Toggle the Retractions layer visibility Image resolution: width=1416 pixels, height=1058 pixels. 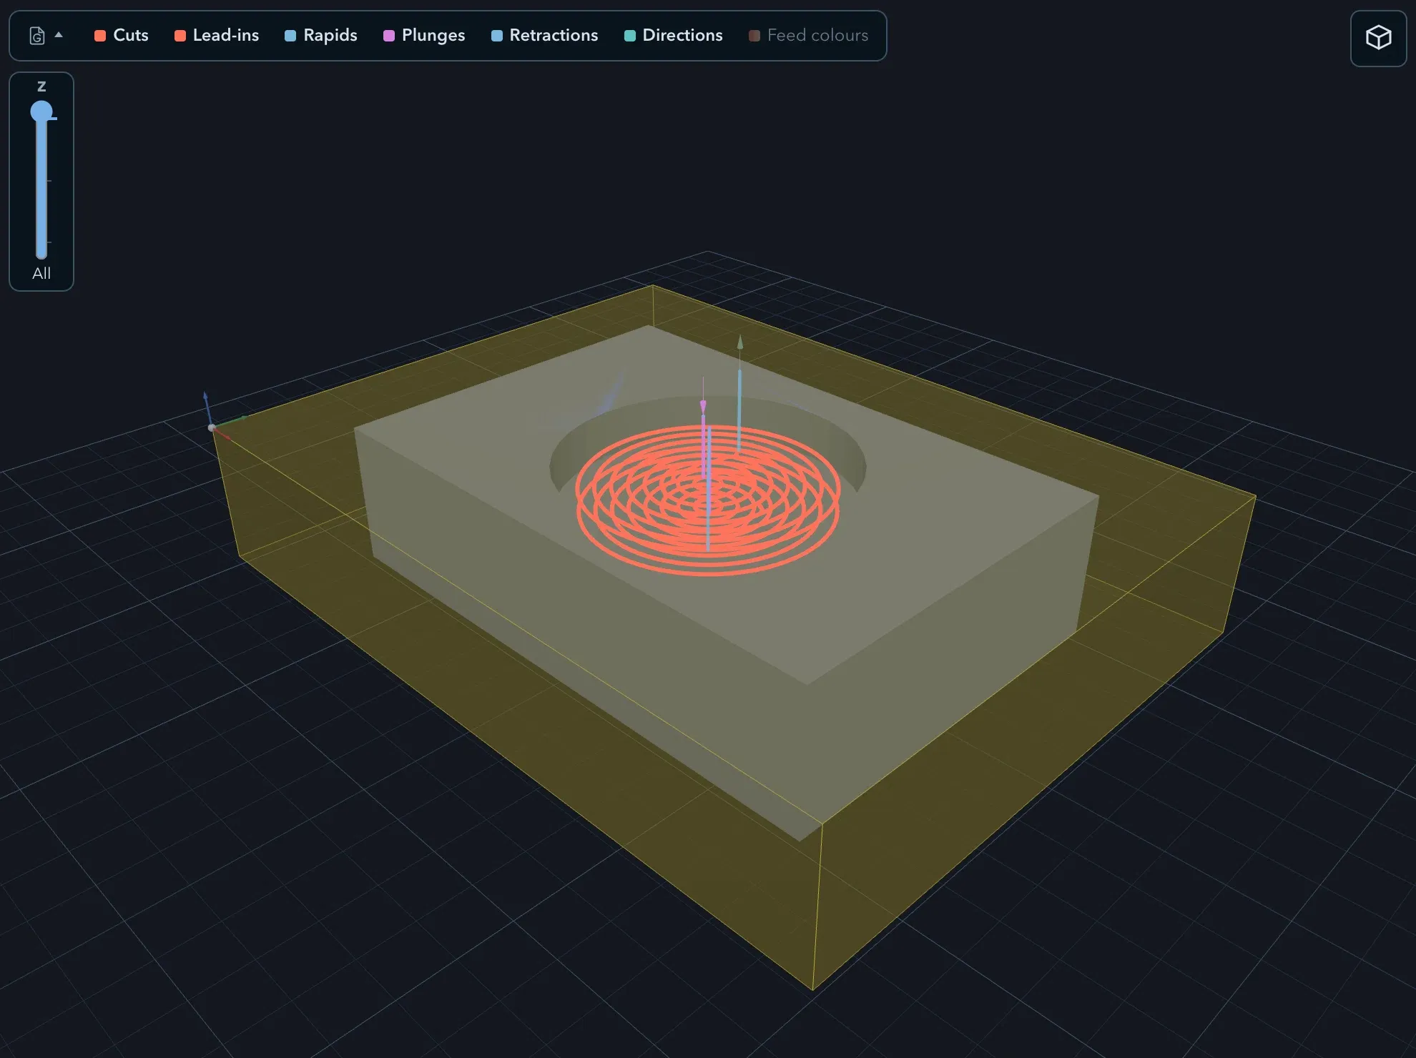[544, 35]
